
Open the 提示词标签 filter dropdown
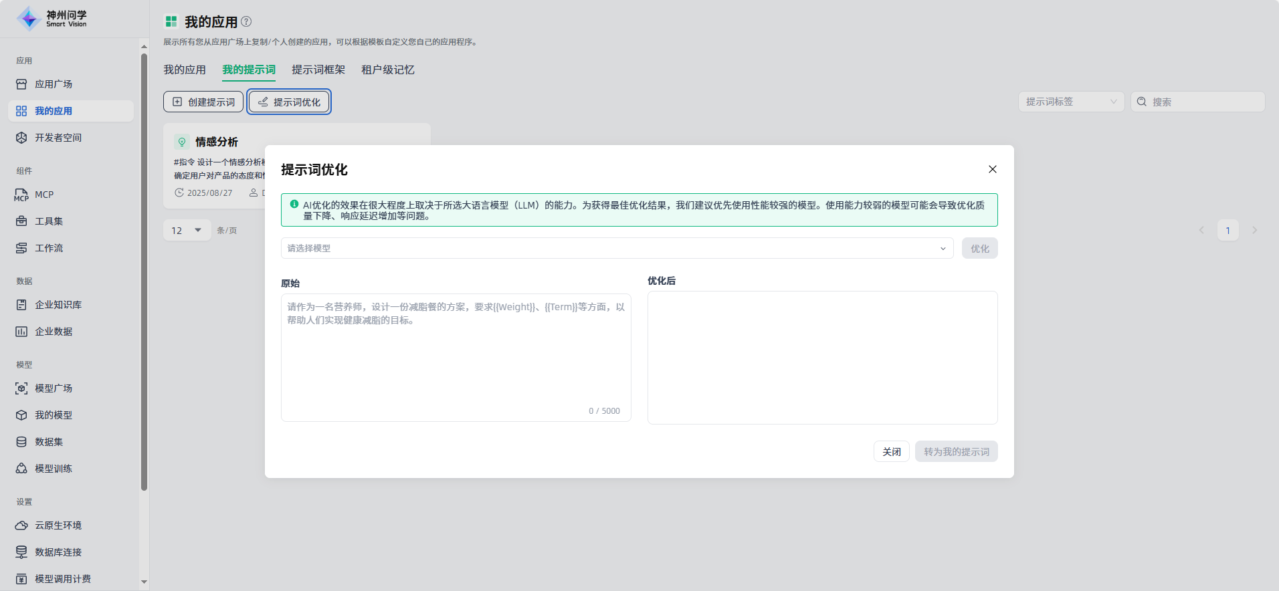1070,102
